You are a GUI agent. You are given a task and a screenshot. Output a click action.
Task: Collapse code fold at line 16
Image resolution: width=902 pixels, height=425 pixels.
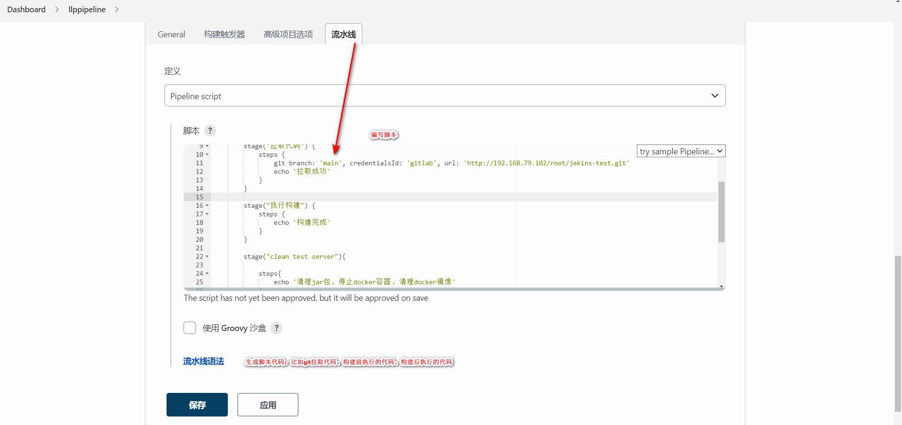click(207, 205)
